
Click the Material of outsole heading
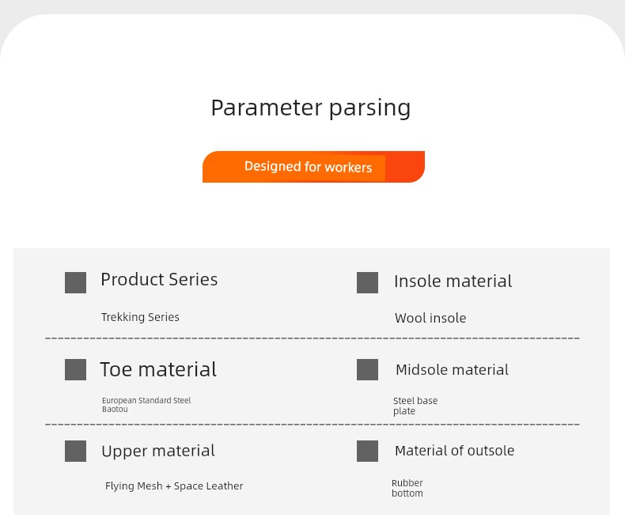pyautogui.click(x=454, y=451)
